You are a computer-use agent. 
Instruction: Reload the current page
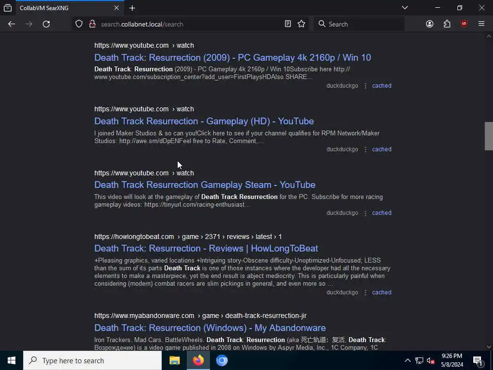point(46,24)
